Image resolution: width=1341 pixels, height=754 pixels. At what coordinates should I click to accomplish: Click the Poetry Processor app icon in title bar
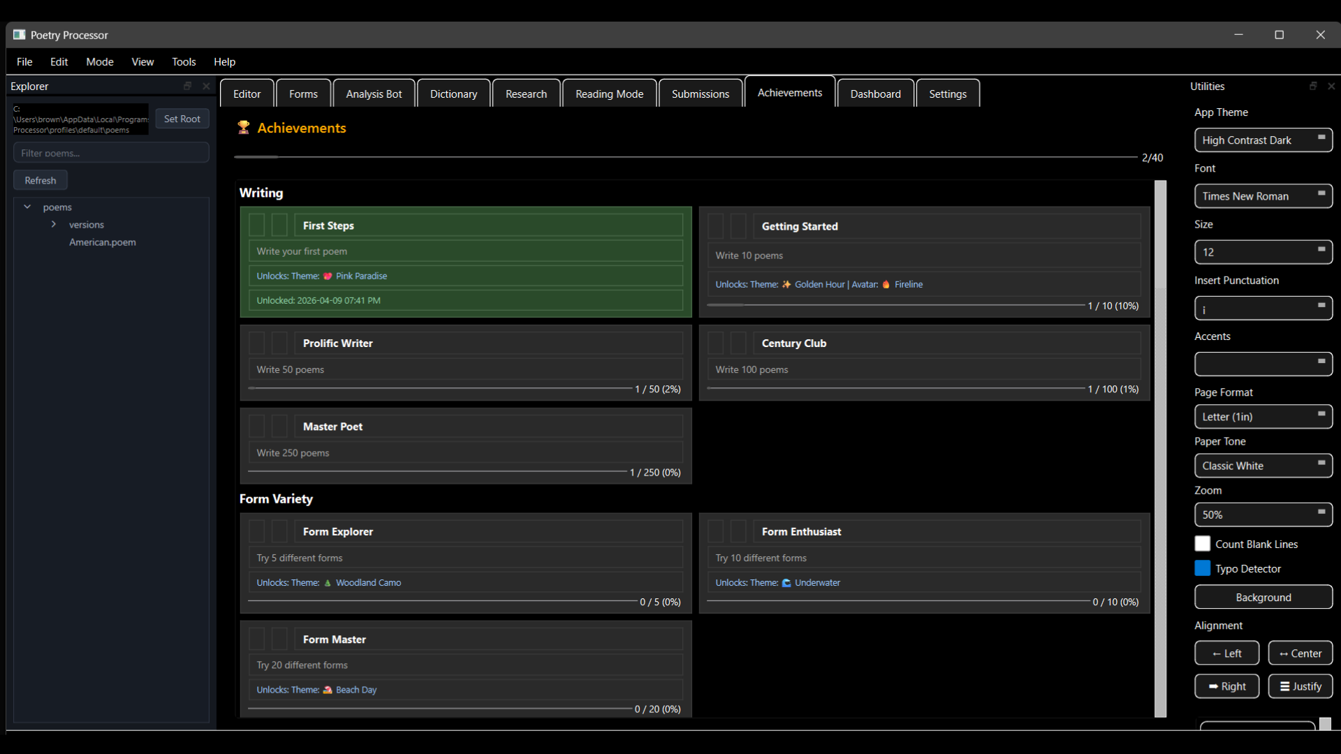(x=19, y=35)
